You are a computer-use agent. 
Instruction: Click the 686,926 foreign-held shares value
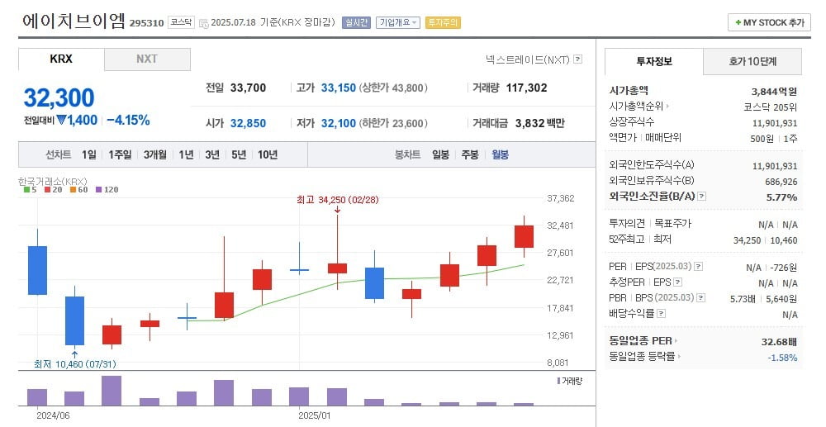(781, 182)
